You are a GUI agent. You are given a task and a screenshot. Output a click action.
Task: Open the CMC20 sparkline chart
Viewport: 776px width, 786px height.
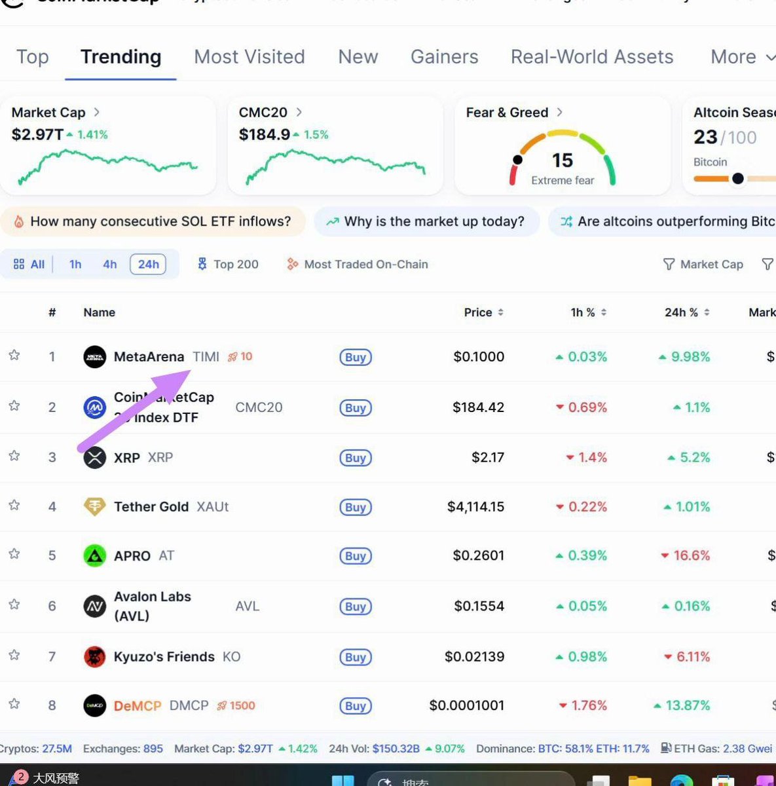pyautogui.click(x=335, y=167)
